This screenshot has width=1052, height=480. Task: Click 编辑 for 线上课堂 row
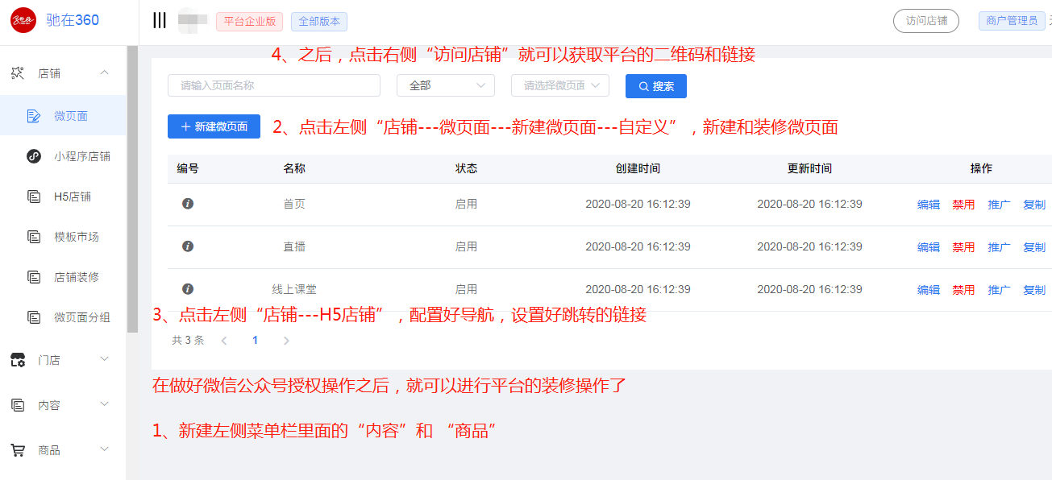click(929, 290)
